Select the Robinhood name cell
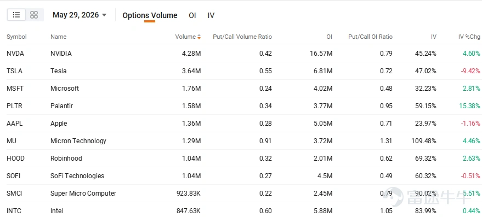This screenshot has height=217, width=482. [x=66, y=159]
